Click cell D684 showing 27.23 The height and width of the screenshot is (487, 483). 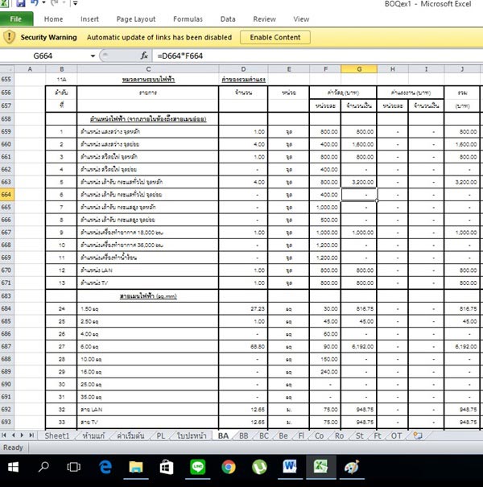[243, 309]
